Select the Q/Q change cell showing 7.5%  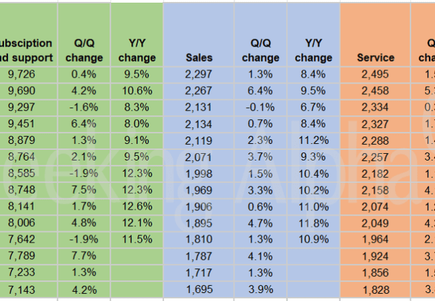[84, 189]
